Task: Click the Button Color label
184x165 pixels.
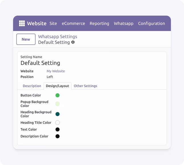Action: click(x=31, y=95)
